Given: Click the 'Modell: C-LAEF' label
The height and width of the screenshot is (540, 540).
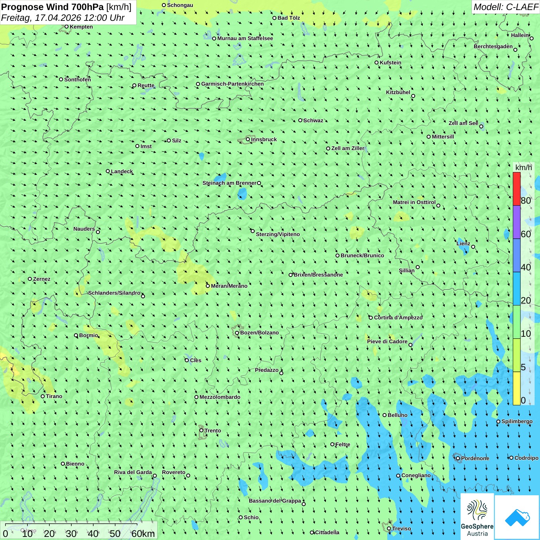Looking at the screenshot, I should [x=506, y=7].
